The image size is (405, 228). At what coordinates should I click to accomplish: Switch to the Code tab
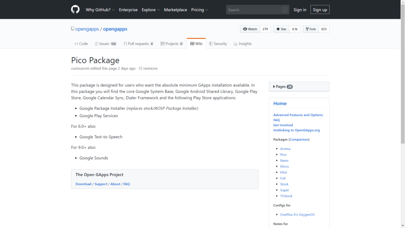tap(81, 44)
